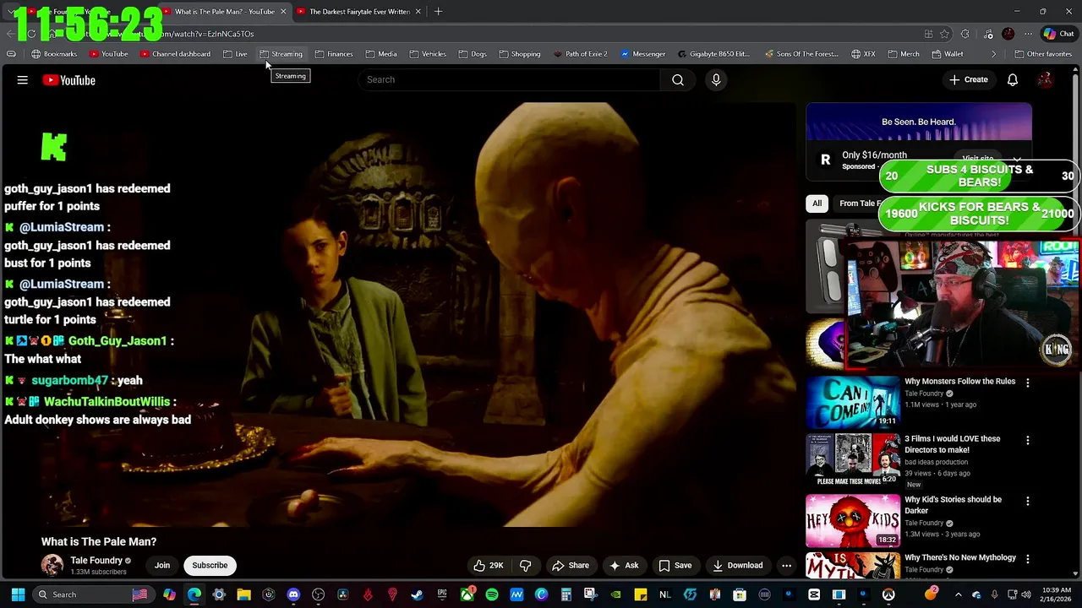This screenshot has width=1082, height=608.
Task: Select the All filter chip
Action: [817, 204]
